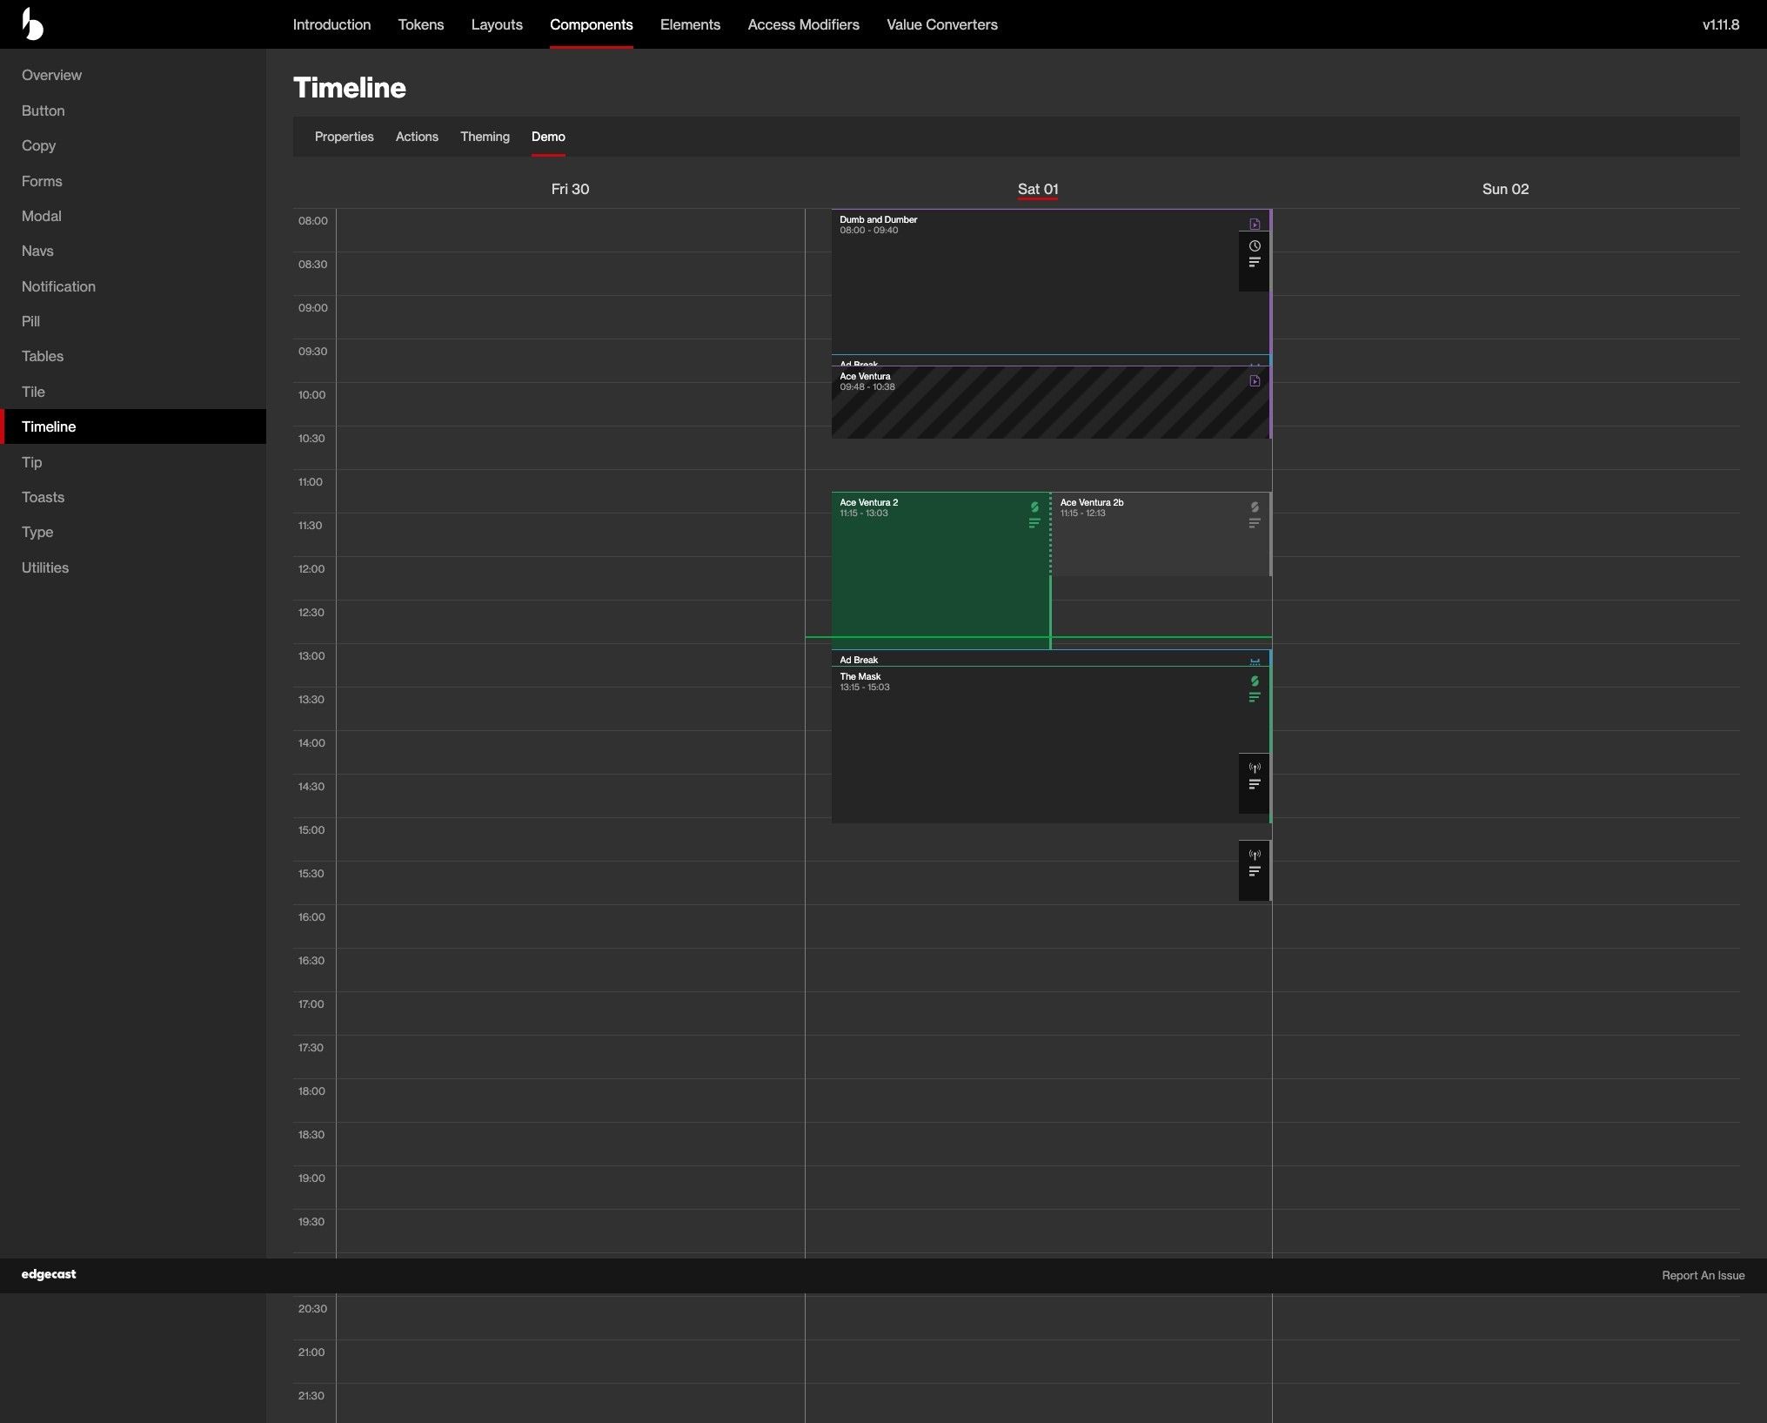1767x1423 pixels.
Task: Click the lines icon near 15:30
Action: coord(1255,871)
